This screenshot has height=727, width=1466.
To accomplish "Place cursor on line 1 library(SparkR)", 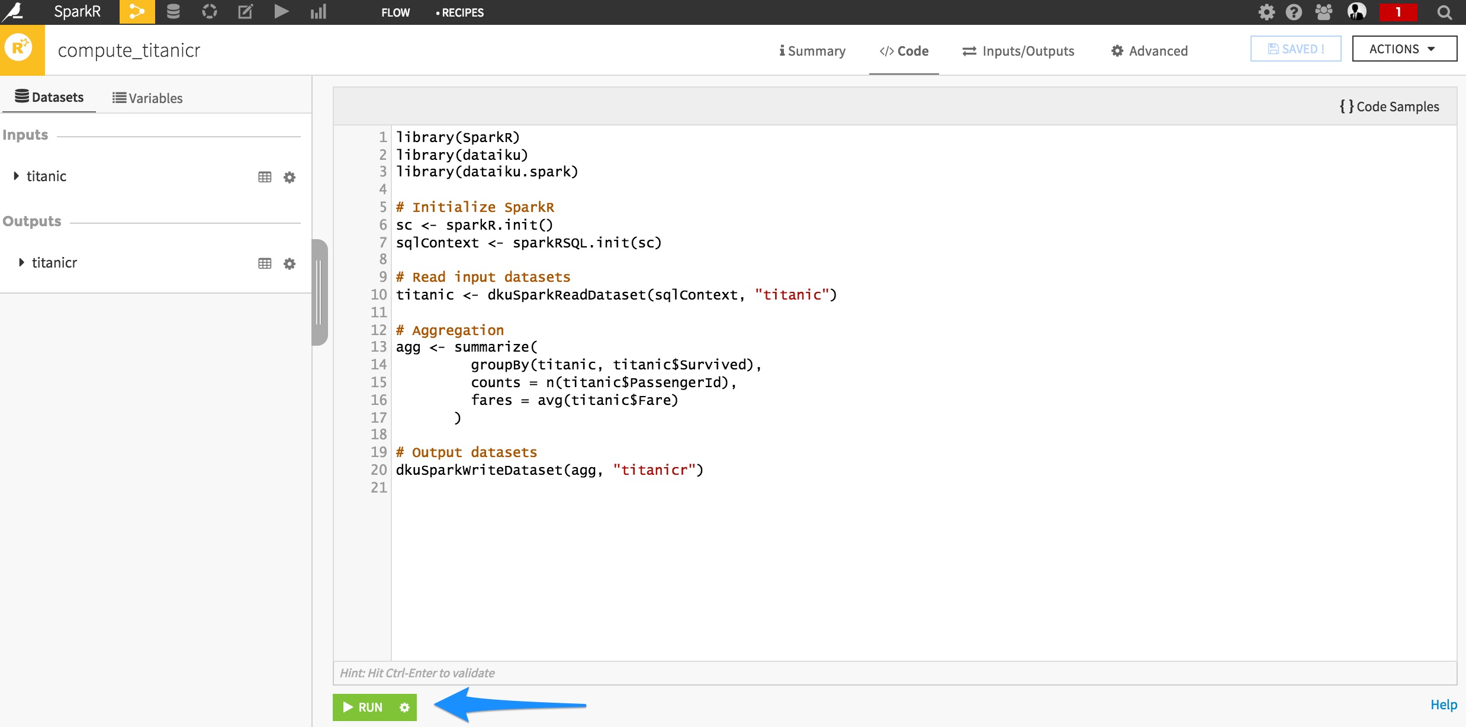I will pyautogui.click(x=458, y=137).
